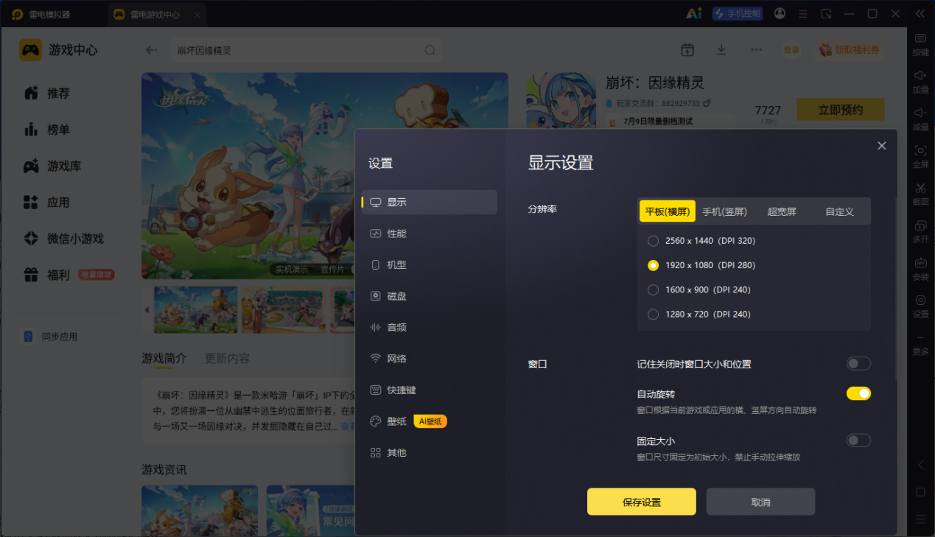Click the Android recent-apps icon in sidebar
Screen dimensions: 935x537
[x=920, y=519]
